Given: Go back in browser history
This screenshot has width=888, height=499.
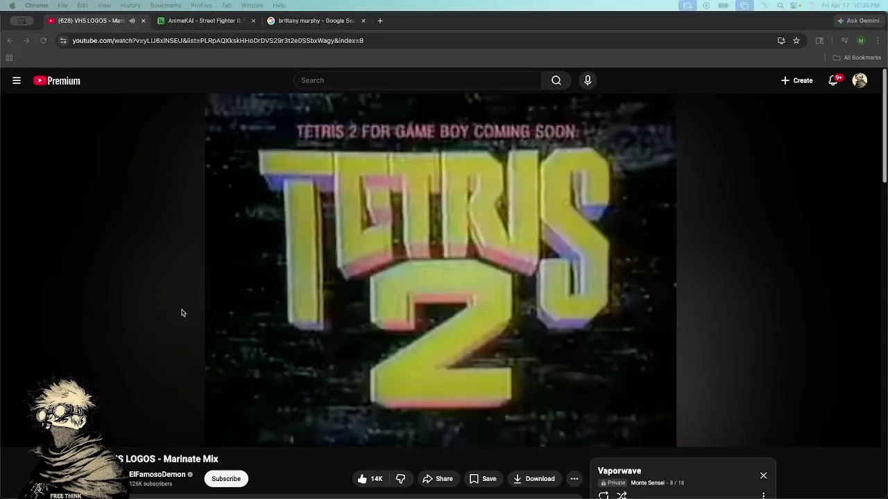Looking at the screenshot, I should point(10,41).
